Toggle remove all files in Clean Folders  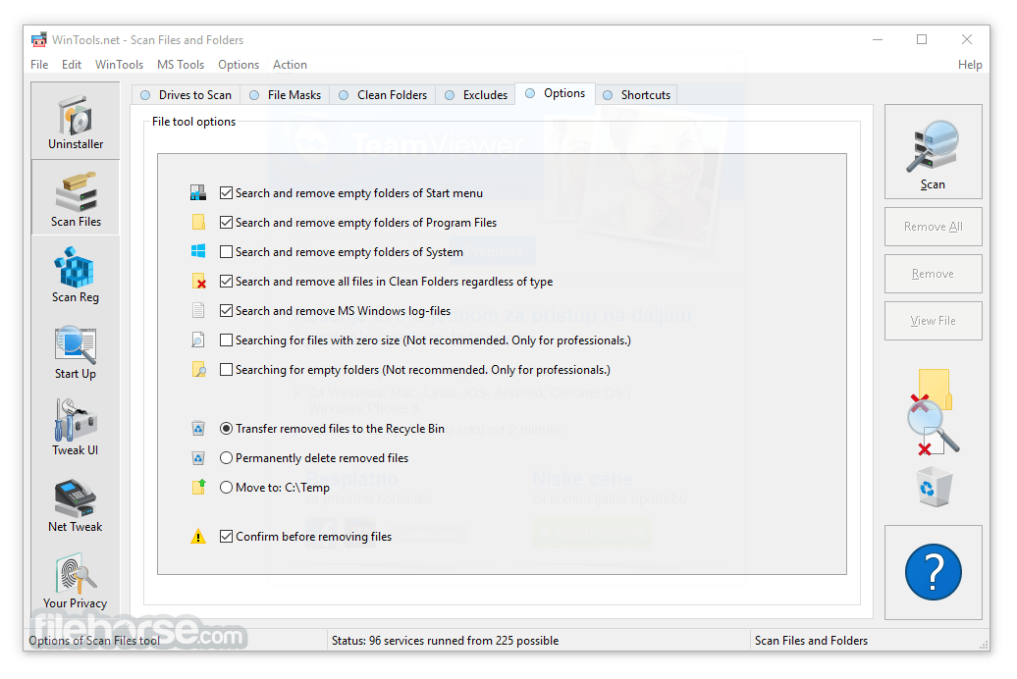point(226,282)
